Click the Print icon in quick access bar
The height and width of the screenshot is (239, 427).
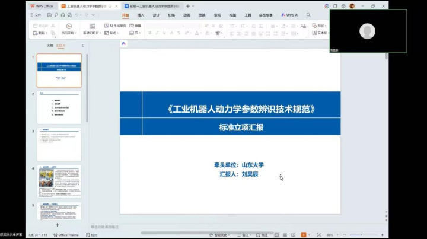[x=63, y=15]
